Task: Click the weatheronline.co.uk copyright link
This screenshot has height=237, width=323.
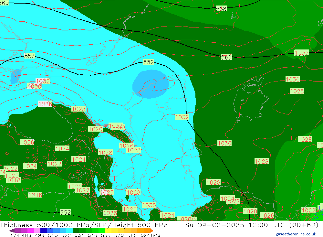Action: 296,234
